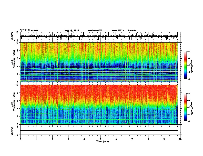This screenshot has height=156, width=203.
Task: Click the "VLF Spectra" title text
Action: (x=29, y=31)
